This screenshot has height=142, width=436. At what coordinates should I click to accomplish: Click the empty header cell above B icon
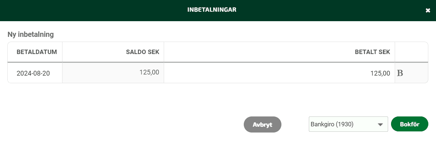click(x=411, y=52)
